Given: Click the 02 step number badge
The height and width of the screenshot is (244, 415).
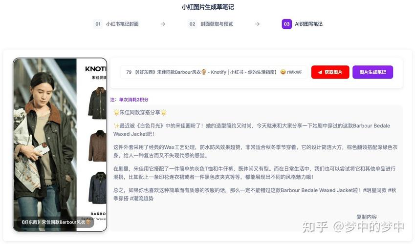Looking at the screenshot, I should pyautogui.click(x=192, y=24).
